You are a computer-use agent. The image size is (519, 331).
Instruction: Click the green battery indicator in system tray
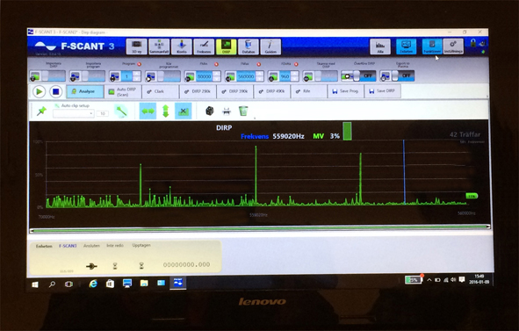point(413,280)
